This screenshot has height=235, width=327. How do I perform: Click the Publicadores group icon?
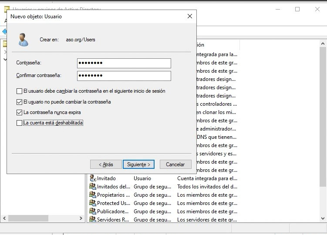(92, 211)
